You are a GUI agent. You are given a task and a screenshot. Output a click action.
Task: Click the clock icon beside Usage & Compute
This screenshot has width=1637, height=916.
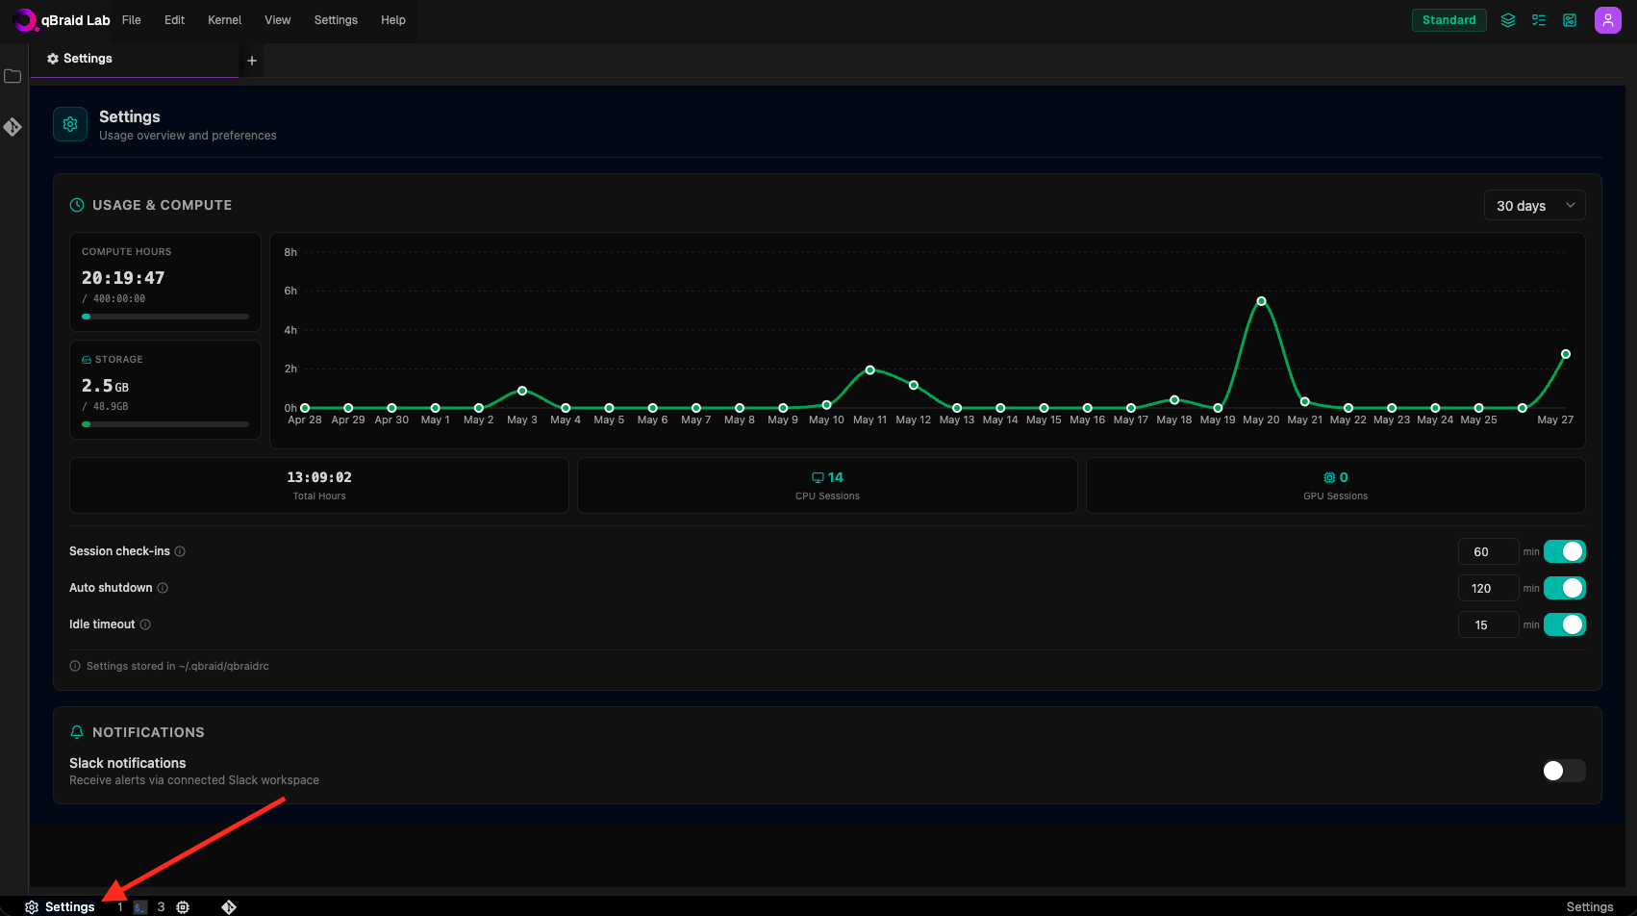(77, 205)
